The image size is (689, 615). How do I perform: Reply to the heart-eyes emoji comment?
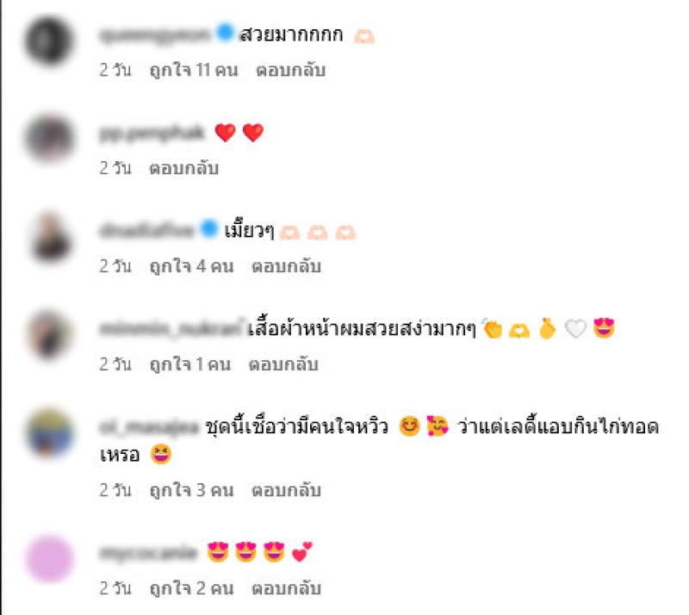(x=286, y=588)
